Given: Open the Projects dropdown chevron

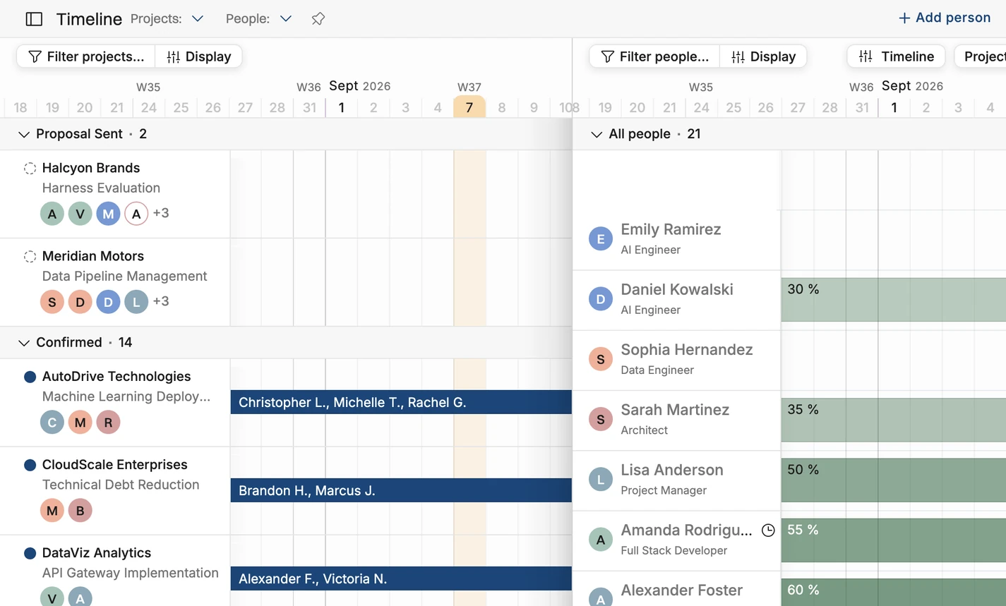Looking at the screenshot, I should pyautogui.click(x=198, y=19).
